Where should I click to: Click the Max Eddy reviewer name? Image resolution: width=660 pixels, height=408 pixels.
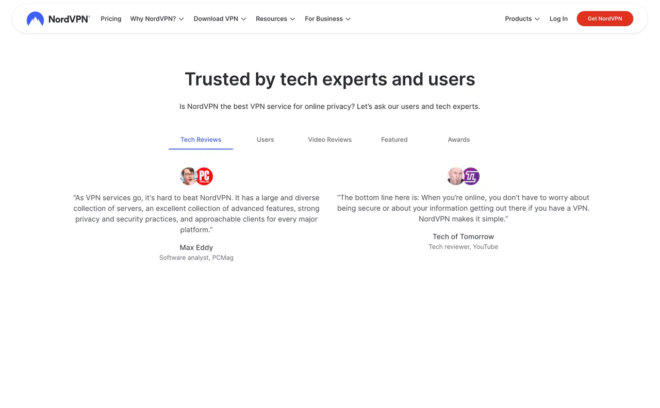(196, 248)
